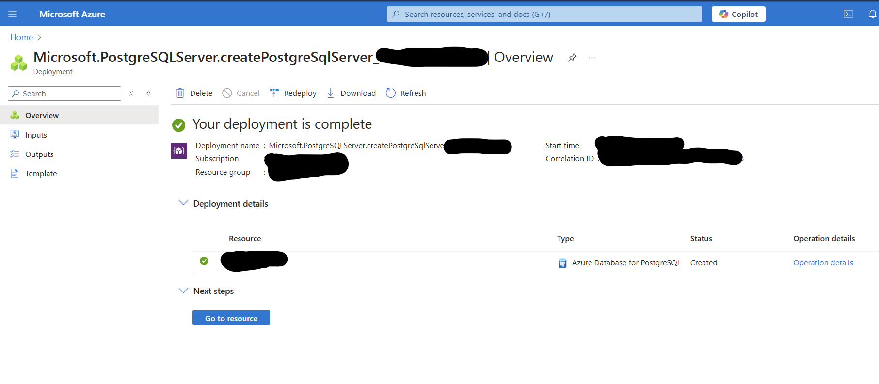879x384 pixels.
Task: Open the Operation details link
Action: click(x=823, y=263)
